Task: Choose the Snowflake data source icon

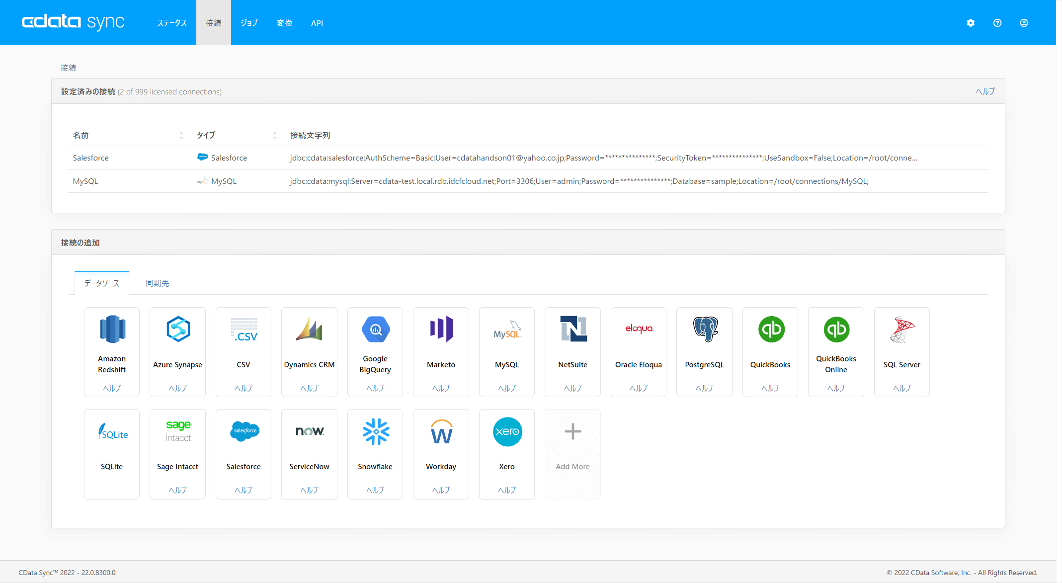Action: [x=375, y=431]
